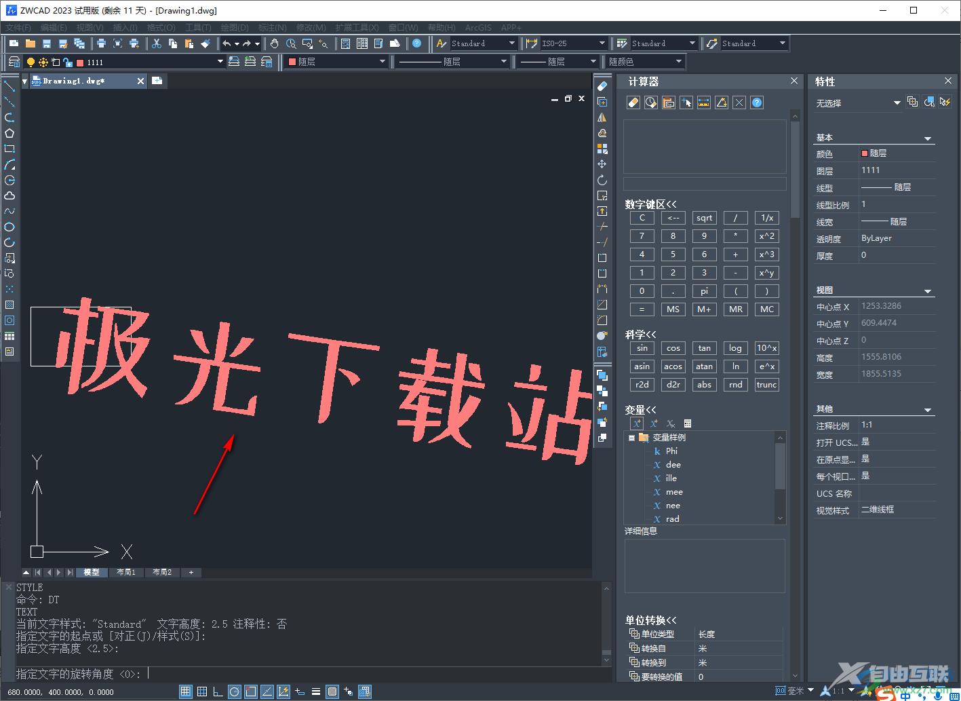Open the ISO-25 dimension style dropdown
961x701 pixels.
click(x=602, y=43)
